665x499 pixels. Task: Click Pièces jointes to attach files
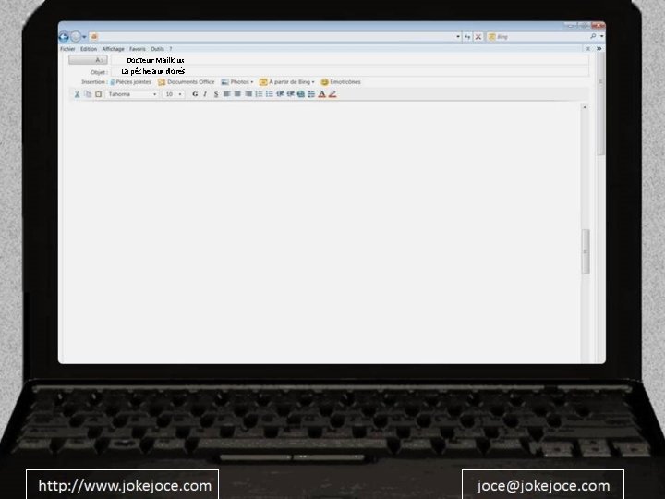click(130, 82)
